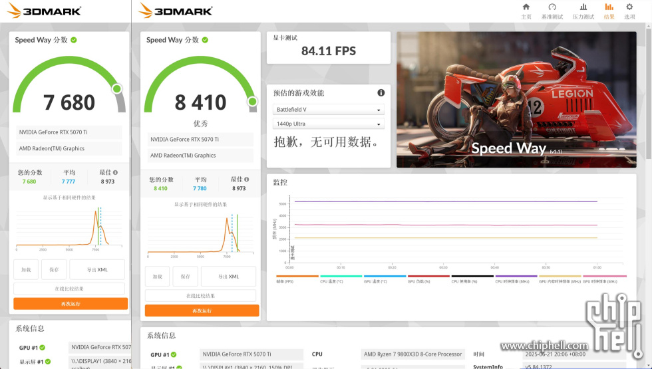The image size is (652, 369).
Task: Click NVIDIA GeForce RTX 5070 Ti under 8 410 score
Action: tap(200, 140)
